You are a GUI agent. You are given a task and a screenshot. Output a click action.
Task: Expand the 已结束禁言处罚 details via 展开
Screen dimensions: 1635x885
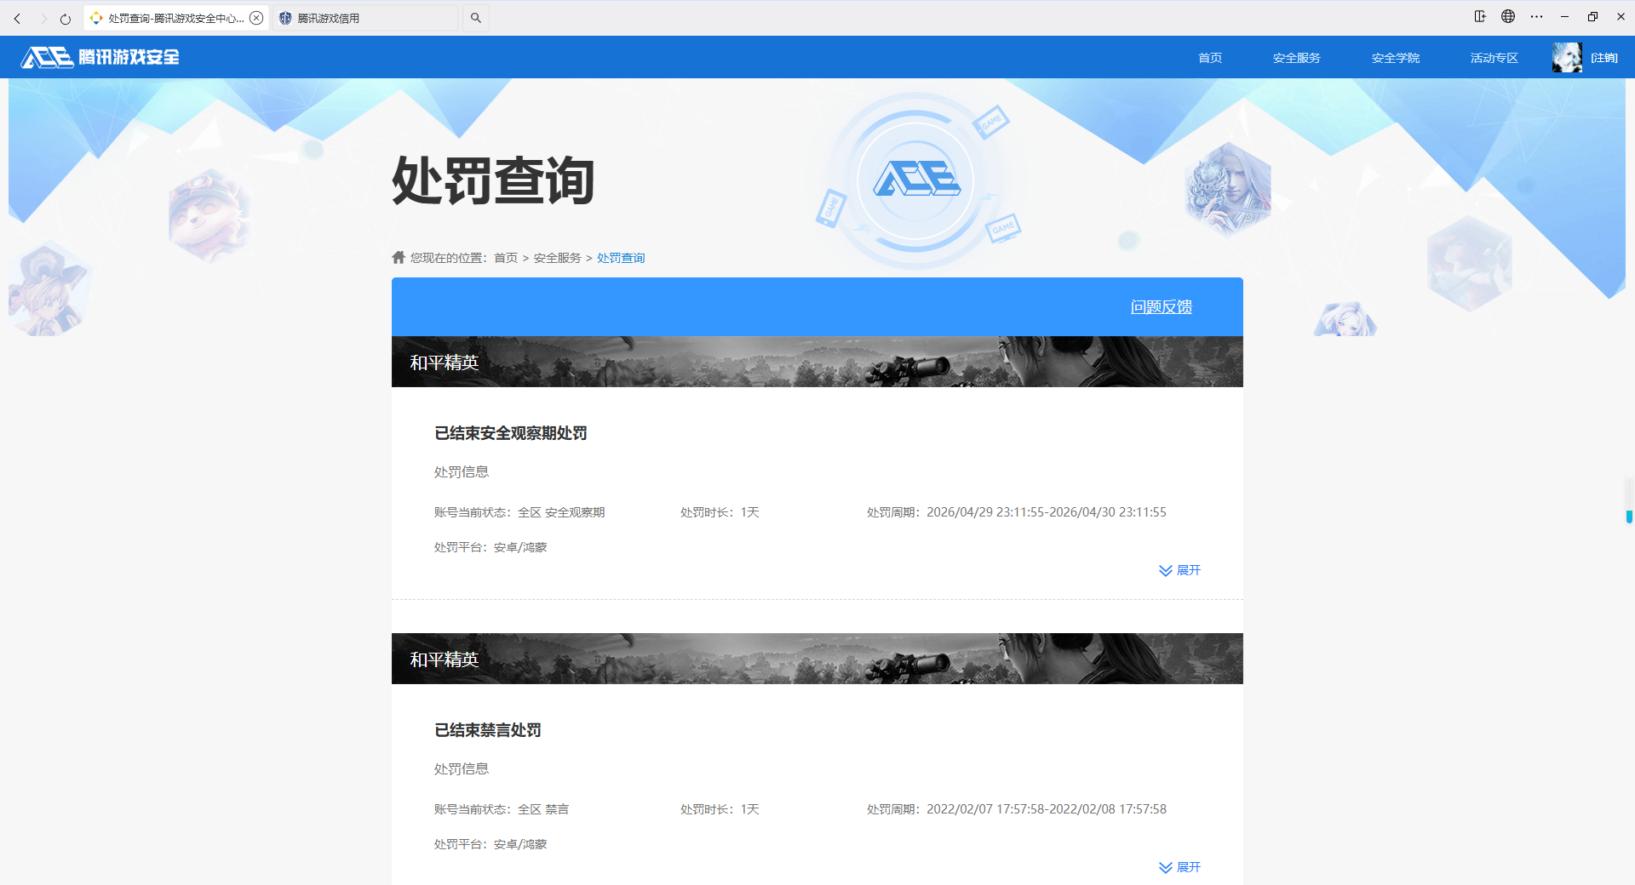(x=1180, y=867)
